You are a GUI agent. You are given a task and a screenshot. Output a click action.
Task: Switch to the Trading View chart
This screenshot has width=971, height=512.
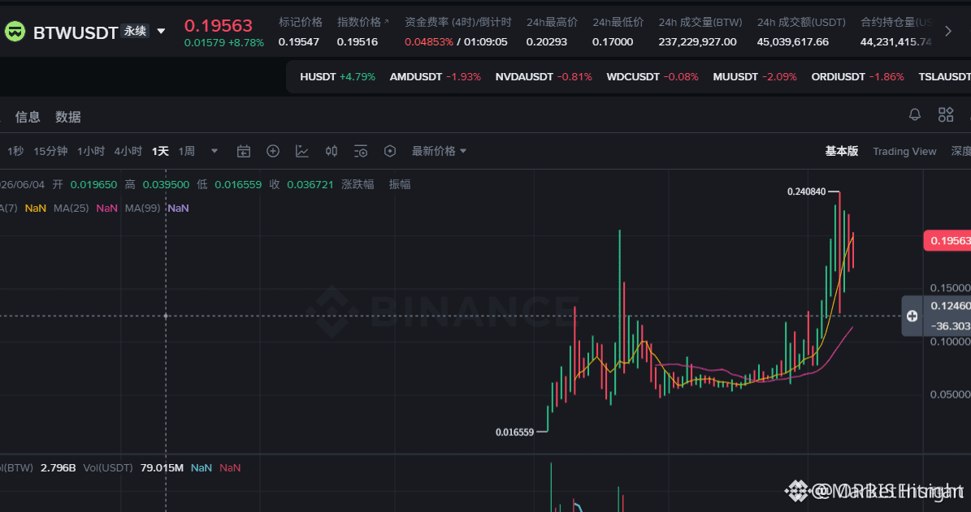pos(904,151)
